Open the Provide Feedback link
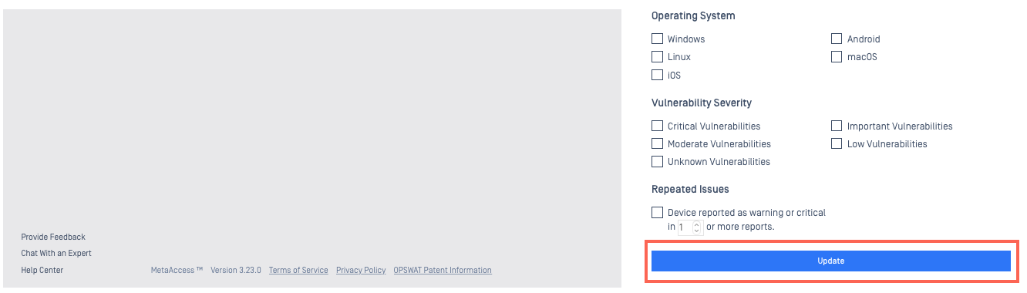The height and width of the screenshot is (293, 1027). [53, 237]
